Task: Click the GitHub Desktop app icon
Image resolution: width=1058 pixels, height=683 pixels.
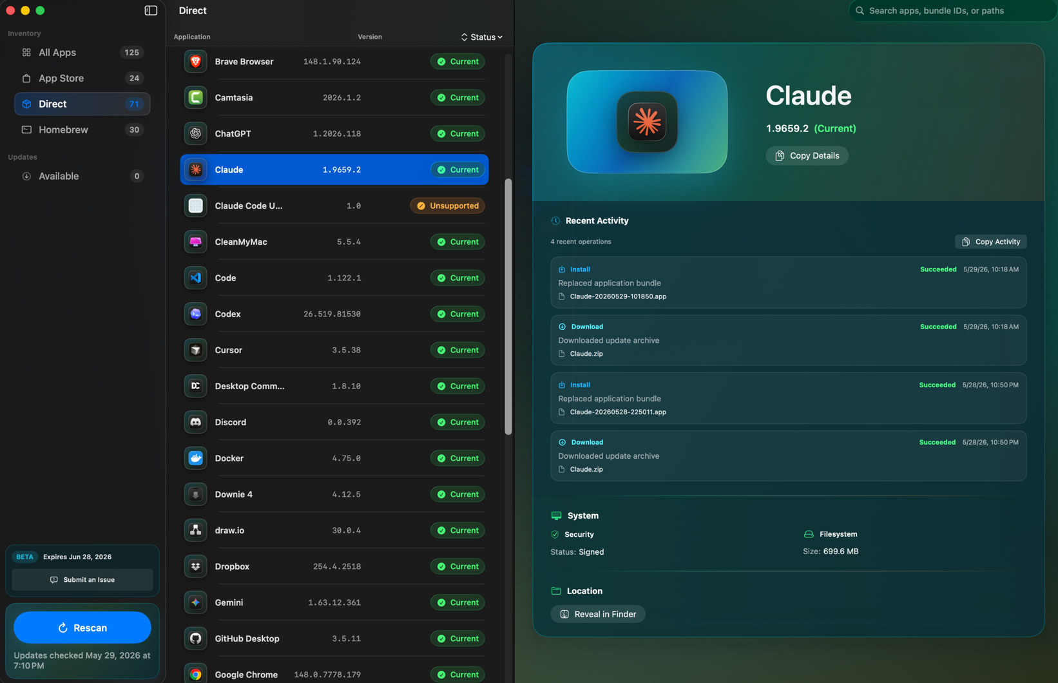Action: click(196, 639)
